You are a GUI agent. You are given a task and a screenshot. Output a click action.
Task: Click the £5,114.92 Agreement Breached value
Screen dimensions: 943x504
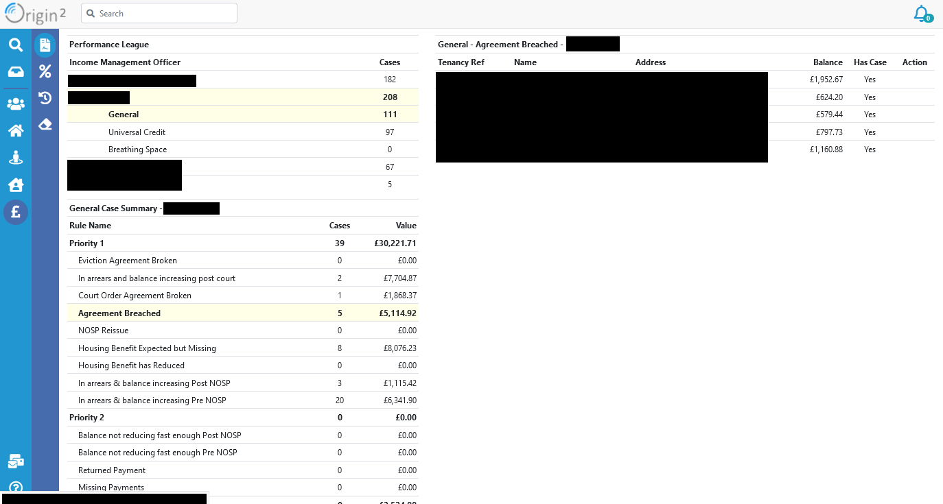pyautogui.click(x=397, y=313)
